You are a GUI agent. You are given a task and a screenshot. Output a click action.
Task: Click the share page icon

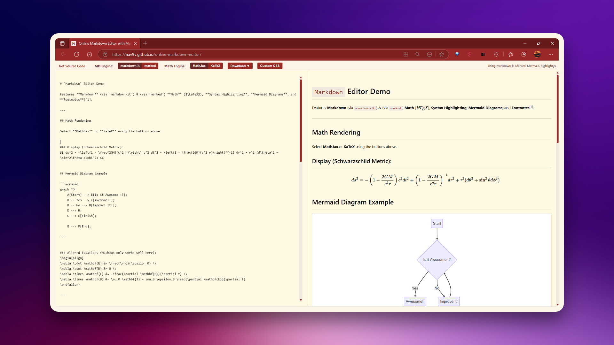point(524,54)
